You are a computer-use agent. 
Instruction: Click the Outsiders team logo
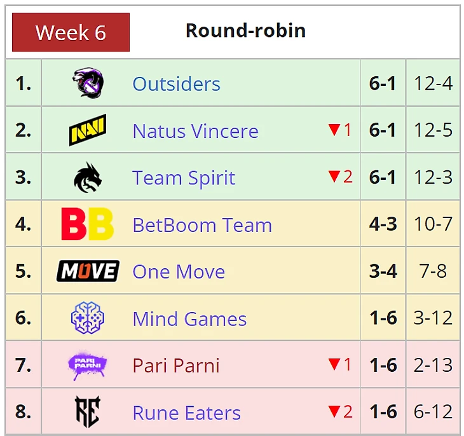point(88,83)
